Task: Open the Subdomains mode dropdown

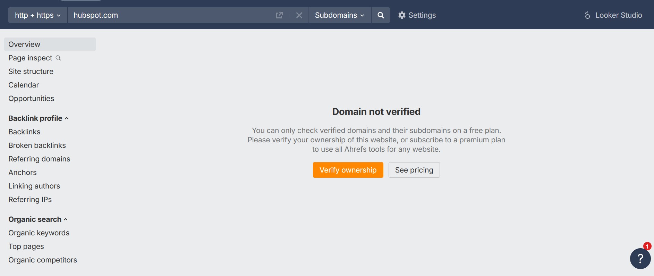Action: click(339, 15)
